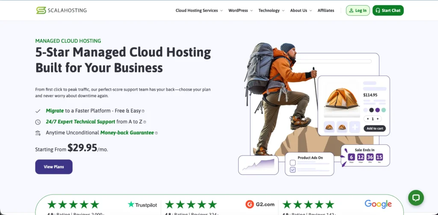Expand the Technology chevron arrow
This screenshot has height=215, width=438.
click(x=283, y=11)
